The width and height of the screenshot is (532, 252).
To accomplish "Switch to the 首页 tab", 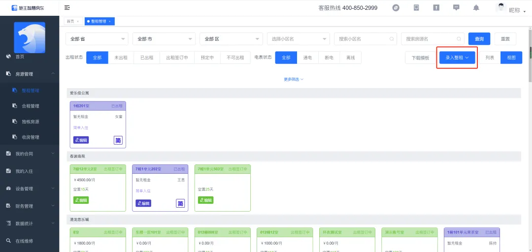I will coord(71,21).
